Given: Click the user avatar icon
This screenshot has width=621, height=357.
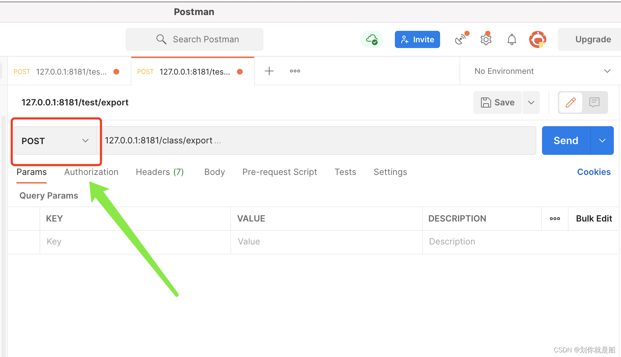Looking at the screenshot, I should click(x=537, y=39).
